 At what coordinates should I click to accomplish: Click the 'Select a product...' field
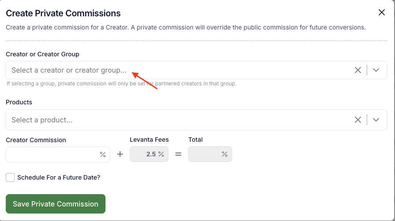(177, 120)
